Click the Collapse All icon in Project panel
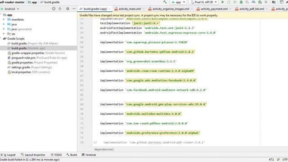Viewport: 288px width, 162px height. pyautogui.click(x=60, y=9)
